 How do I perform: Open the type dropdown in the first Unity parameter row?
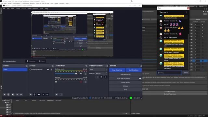(x=191, y=24)
